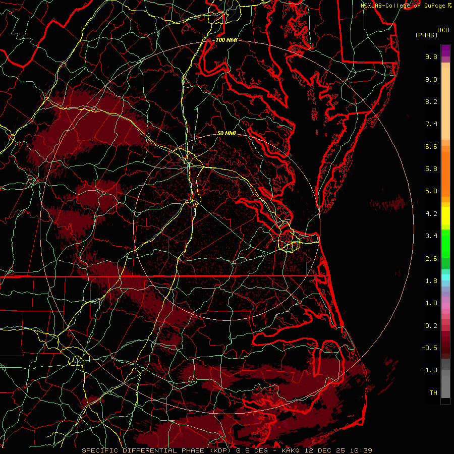Select the 2.6 scale value
The image size is (454, 454).
(431, 259)
